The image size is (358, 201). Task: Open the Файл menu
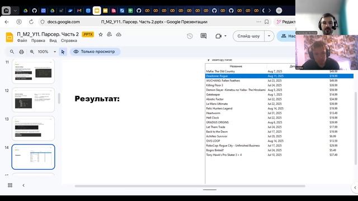[x=22, y=41]
